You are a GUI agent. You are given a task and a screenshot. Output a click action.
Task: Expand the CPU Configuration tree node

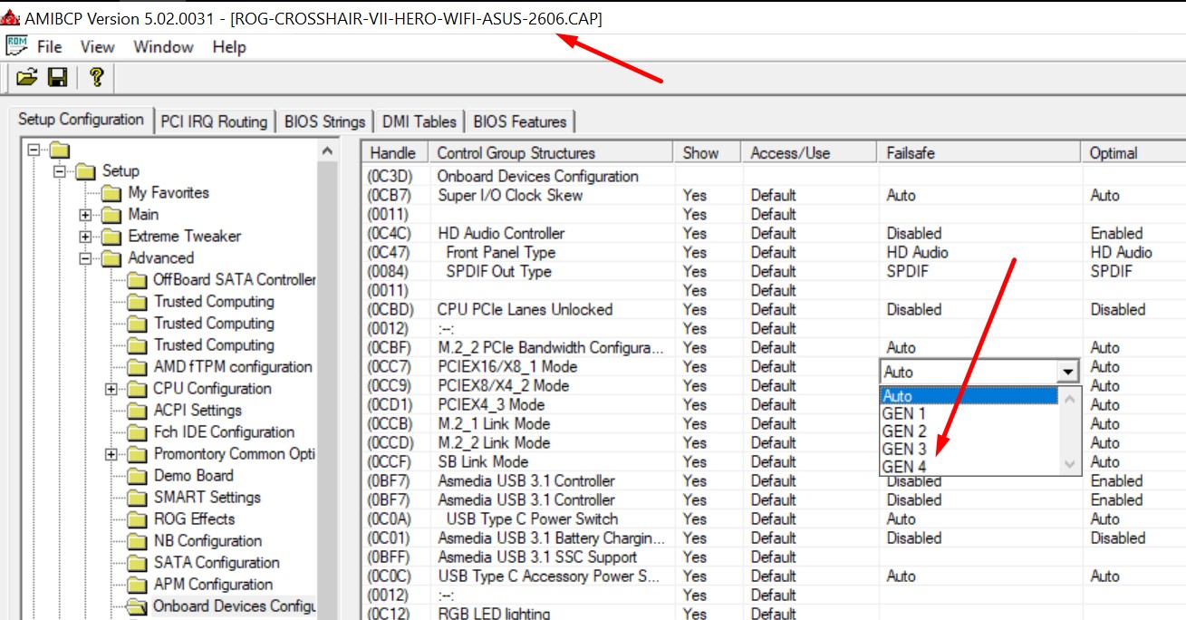[111, 389]
